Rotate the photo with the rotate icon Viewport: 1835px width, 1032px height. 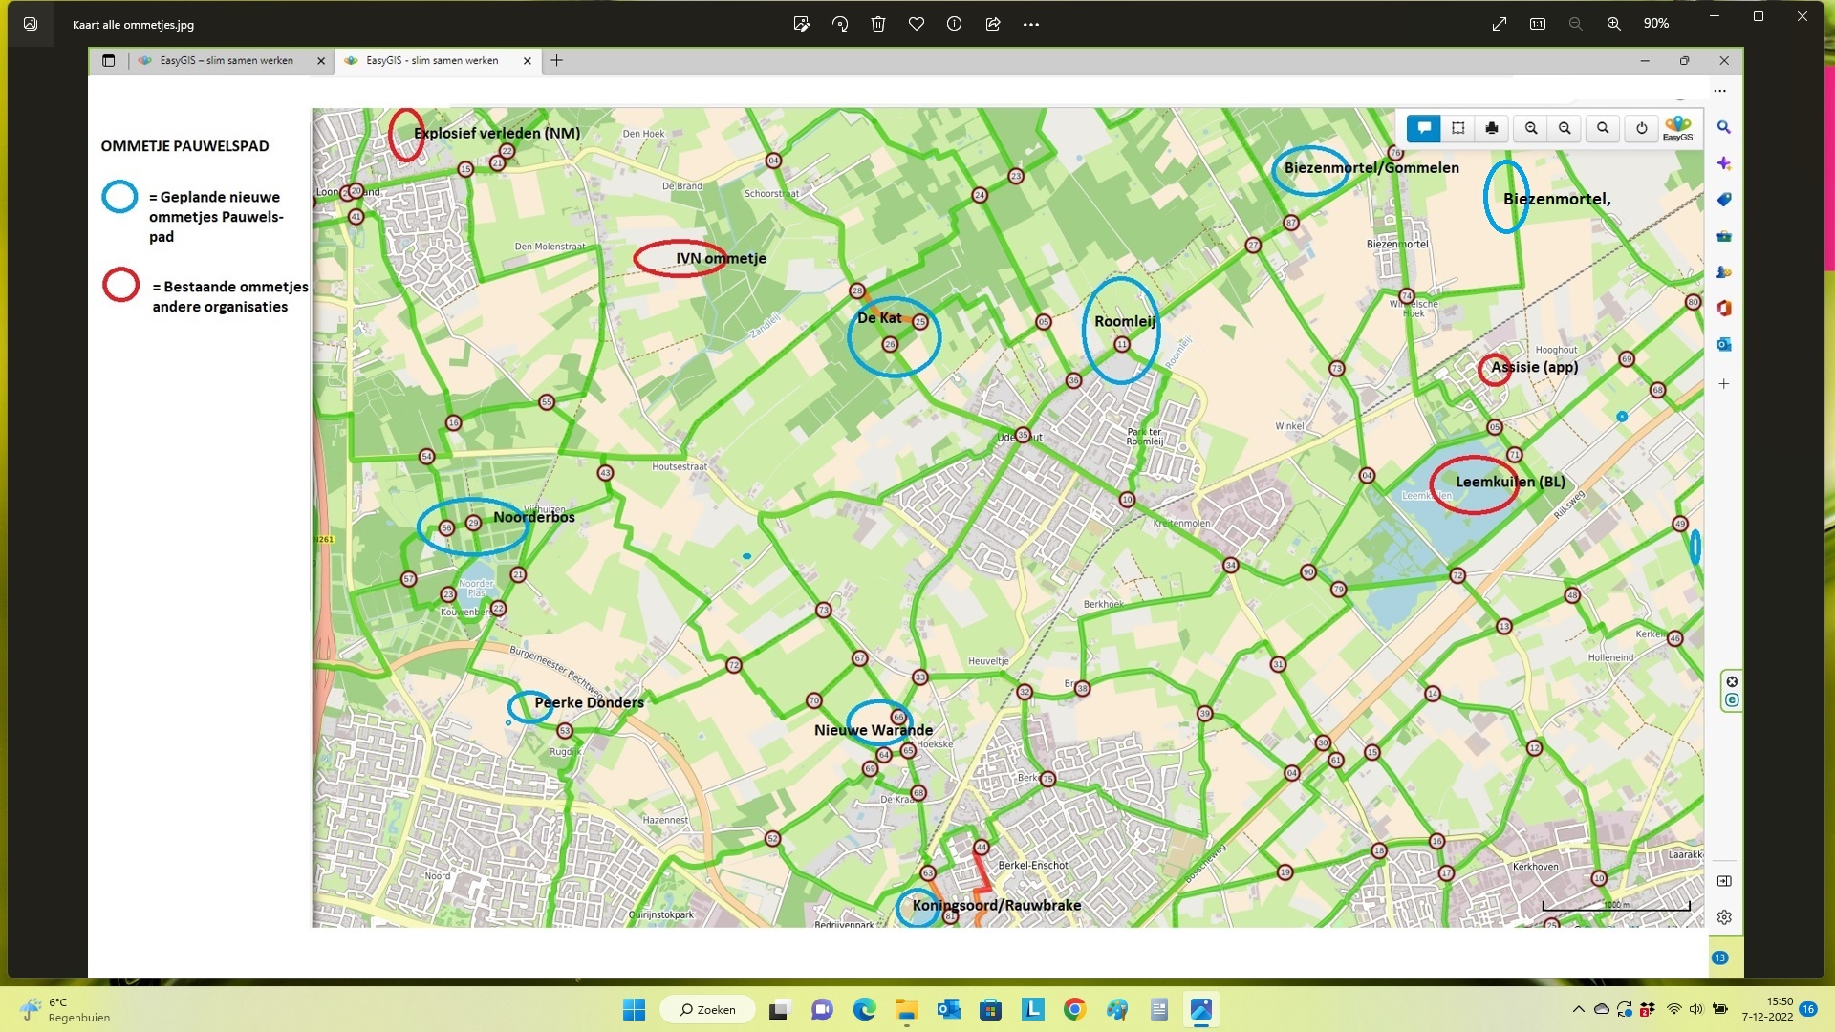click(x=840, y=24)
